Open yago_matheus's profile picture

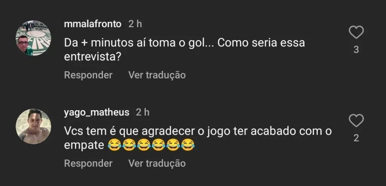click(x=33, y=126)
